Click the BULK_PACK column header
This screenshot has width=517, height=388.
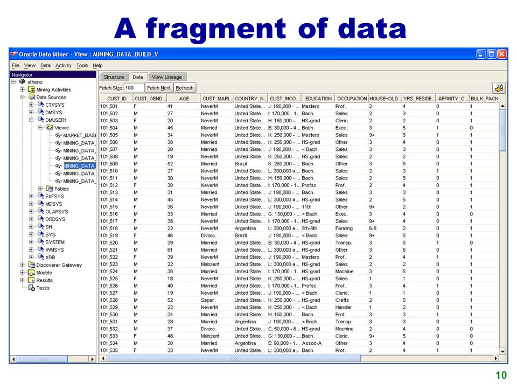pyautogui.click(x=484, y=98)
